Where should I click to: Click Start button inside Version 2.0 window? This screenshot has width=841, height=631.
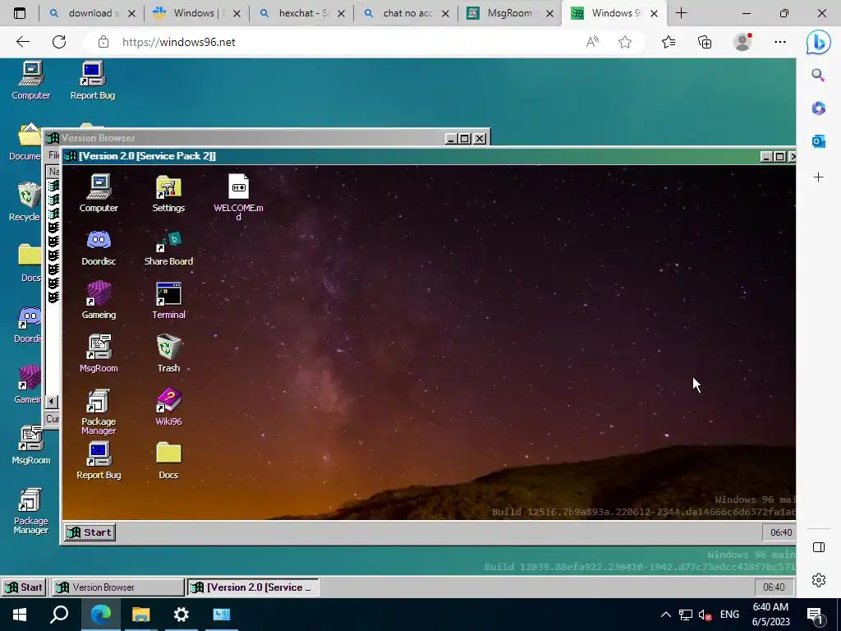coord(90,532)
